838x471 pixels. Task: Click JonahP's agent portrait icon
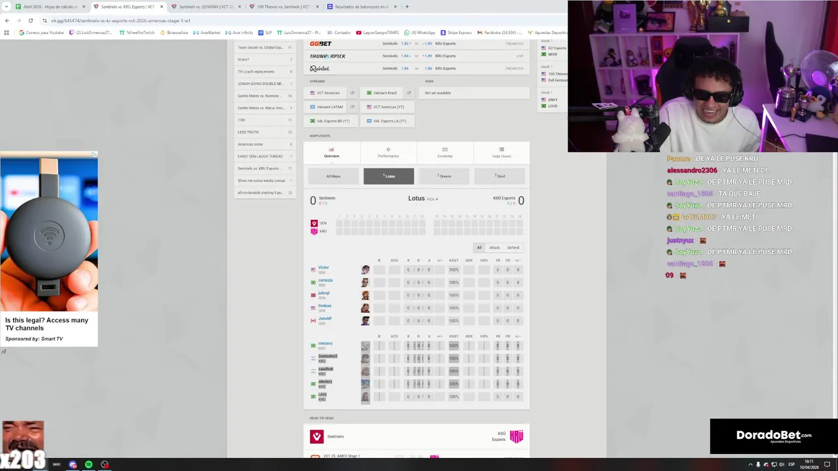365,321
